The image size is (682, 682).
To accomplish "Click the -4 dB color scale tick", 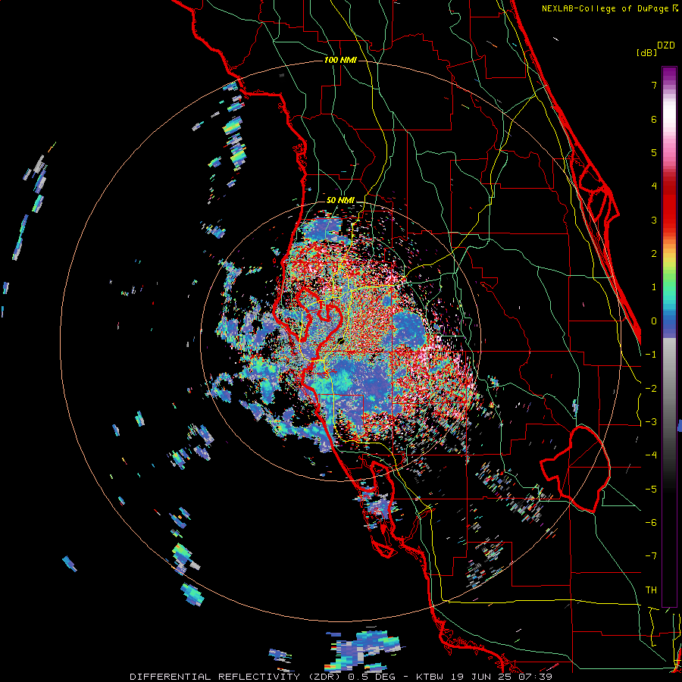I will (651, 455).
